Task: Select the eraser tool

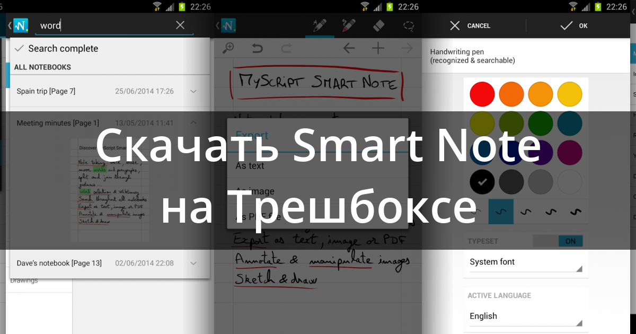Action: coord(378,25)
